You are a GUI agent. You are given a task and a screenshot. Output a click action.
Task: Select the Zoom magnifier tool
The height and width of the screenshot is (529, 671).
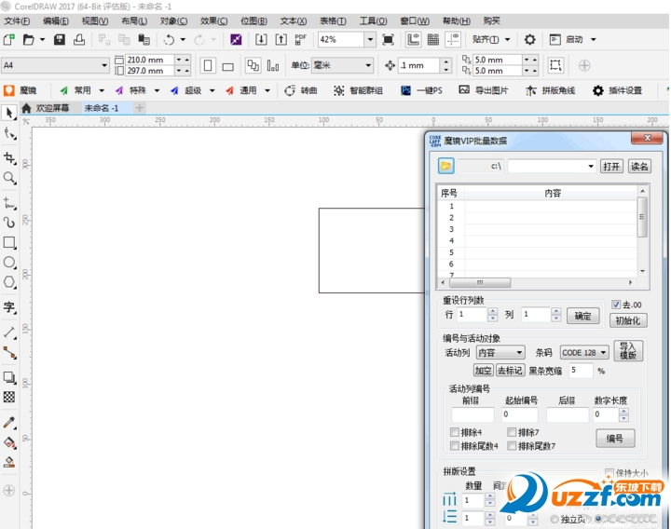point(9,178)
